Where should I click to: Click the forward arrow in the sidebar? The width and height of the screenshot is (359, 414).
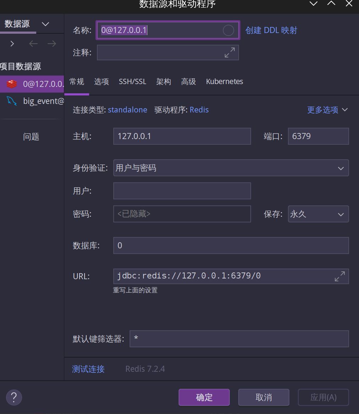(x=52, y=44)
